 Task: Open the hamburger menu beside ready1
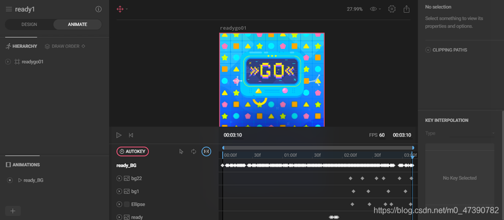coord(9,9)
